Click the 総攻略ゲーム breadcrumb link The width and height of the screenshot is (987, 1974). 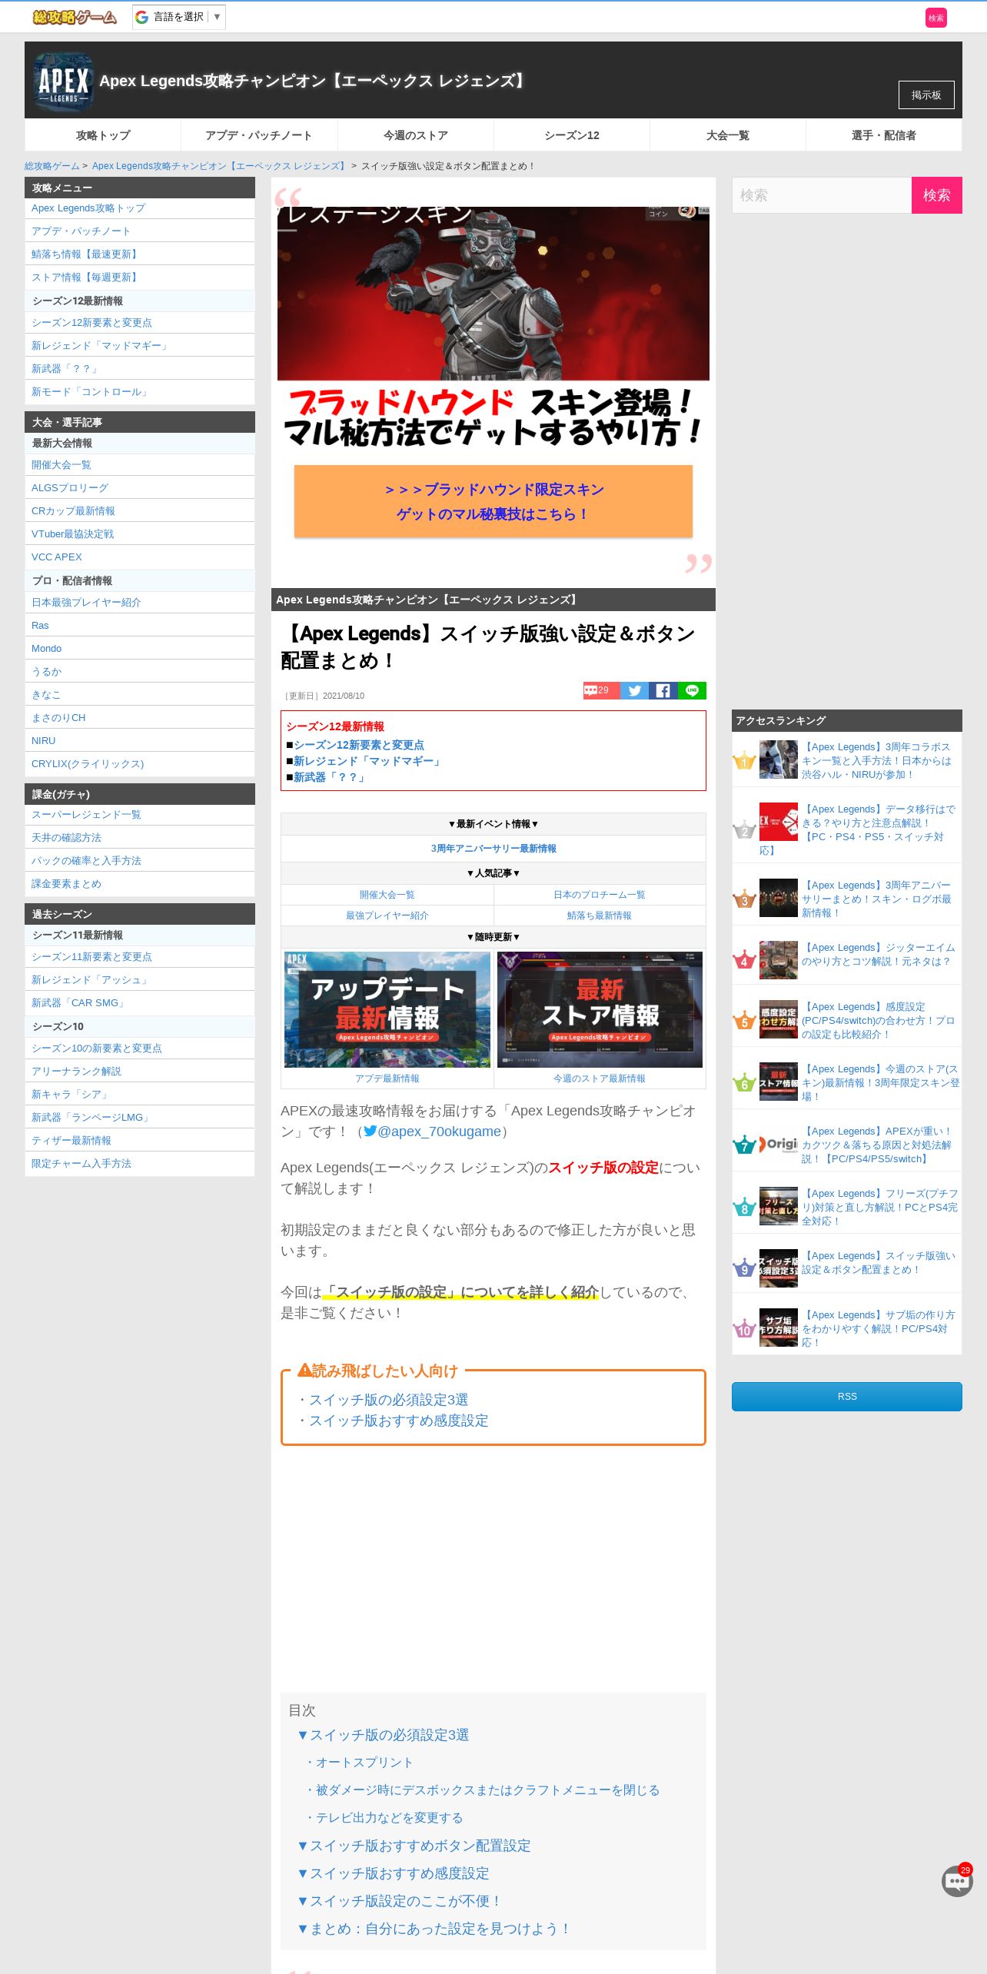(x=52, y=166)
